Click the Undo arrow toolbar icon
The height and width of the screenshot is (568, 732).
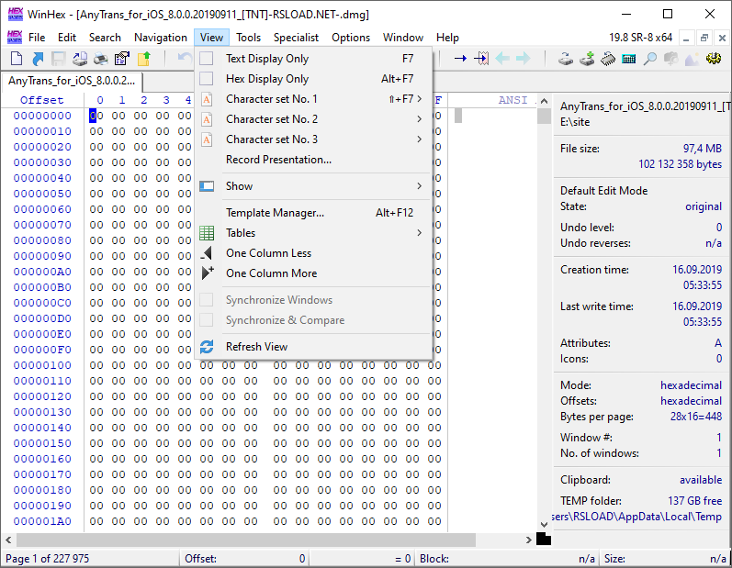pos(185,59)
